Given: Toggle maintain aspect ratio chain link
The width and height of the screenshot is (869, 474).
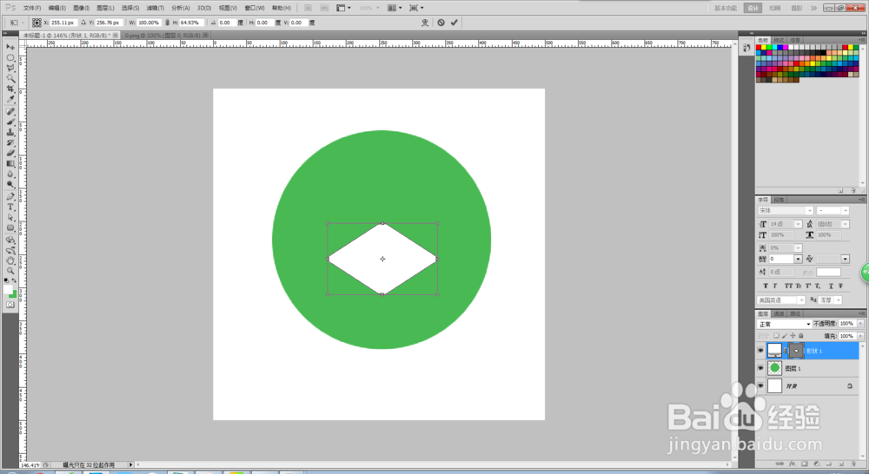Looking at the screenshot, I should (168, 23).
